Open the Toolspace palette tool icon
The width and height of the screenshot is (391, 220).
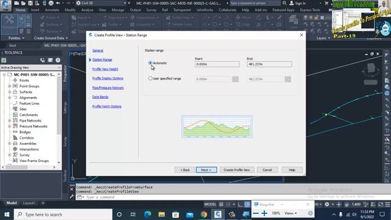pos(9,24)
